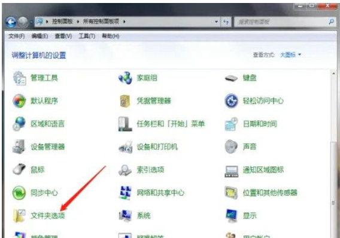Click the 文件夹选项 text link

pyautogui.click(x=48, y=216)
